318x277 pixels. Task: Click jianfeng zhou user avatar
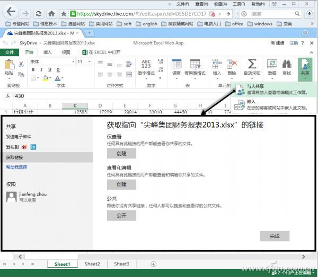coord(11,197)
